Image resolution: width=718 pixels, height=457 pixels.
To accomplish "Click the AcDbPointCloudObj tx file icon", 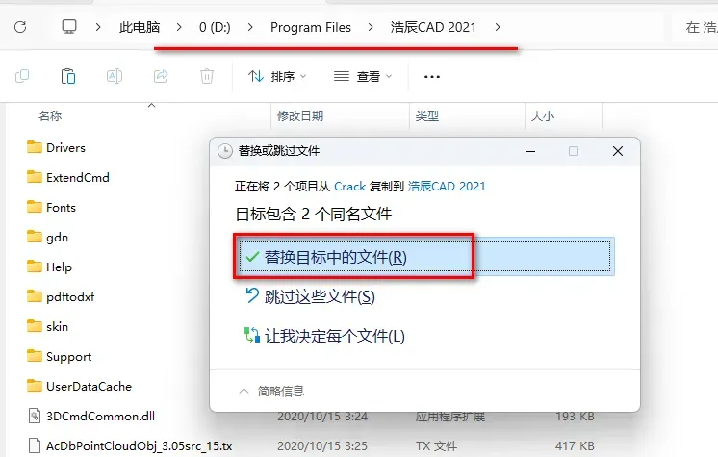I will [35, 445].
